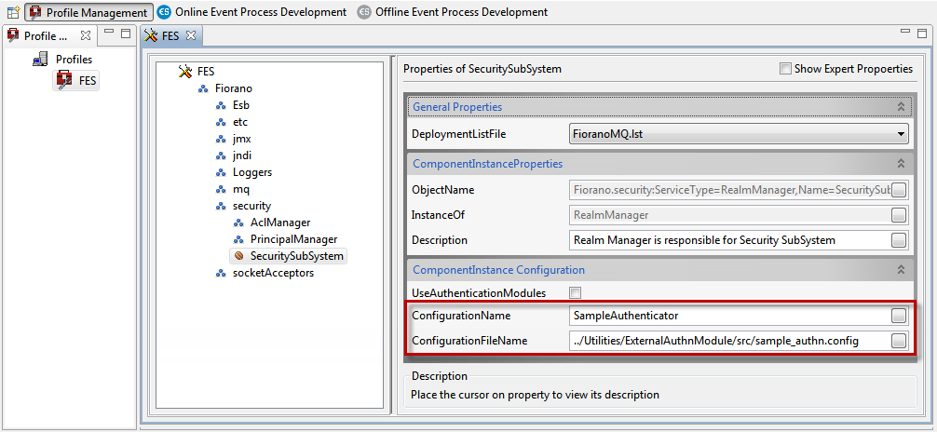Screen dimensions: 937x432
Task: Click the DeploymentListFile label
Action: tap(458, 134)
